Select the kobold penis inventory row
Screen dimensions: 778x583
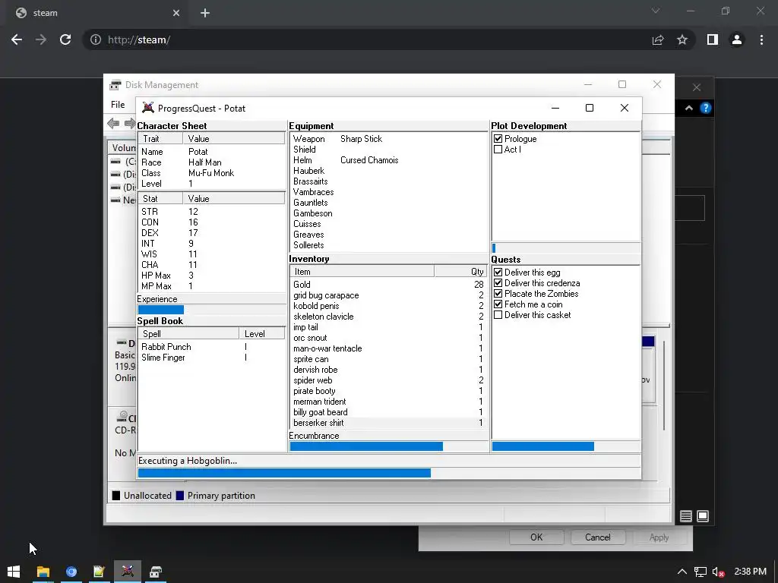coord(388,306)
